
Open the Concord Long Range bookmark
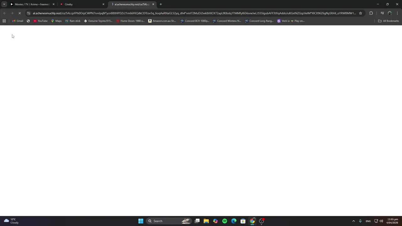tap(259, 21)
